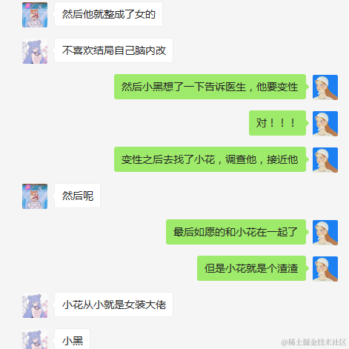Viewport: 349px width, 349px height.
Task: Select the '最后如愿的和小花在一起了' bubble
Action: [236, 232]
